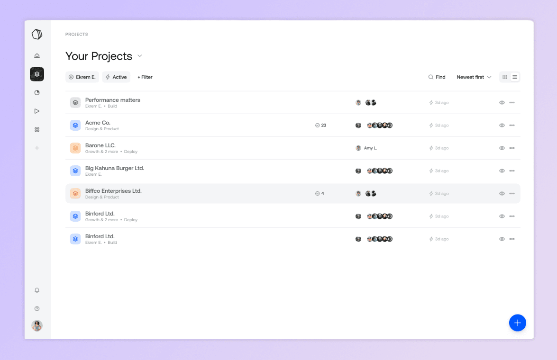Click the play icon in sidebar

(37, 111)
